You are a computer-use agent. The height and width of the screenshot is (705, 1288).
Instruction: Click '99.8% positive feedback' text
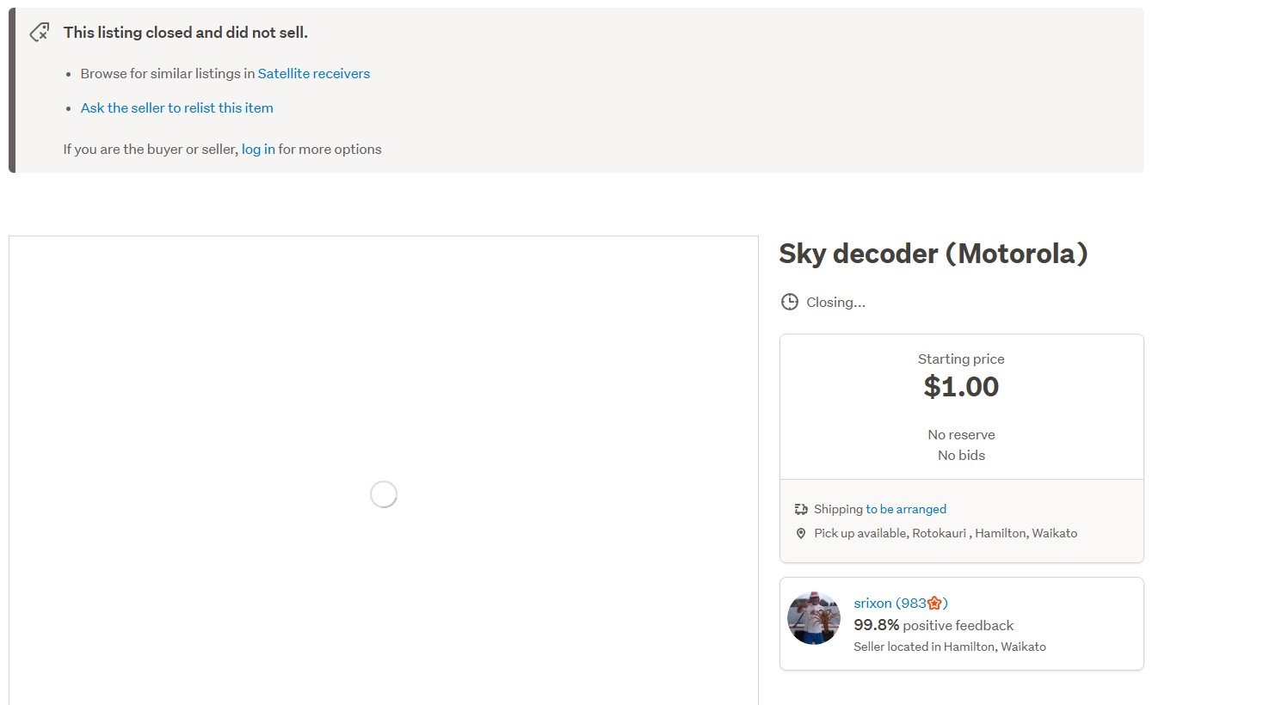tap(934, 625)
